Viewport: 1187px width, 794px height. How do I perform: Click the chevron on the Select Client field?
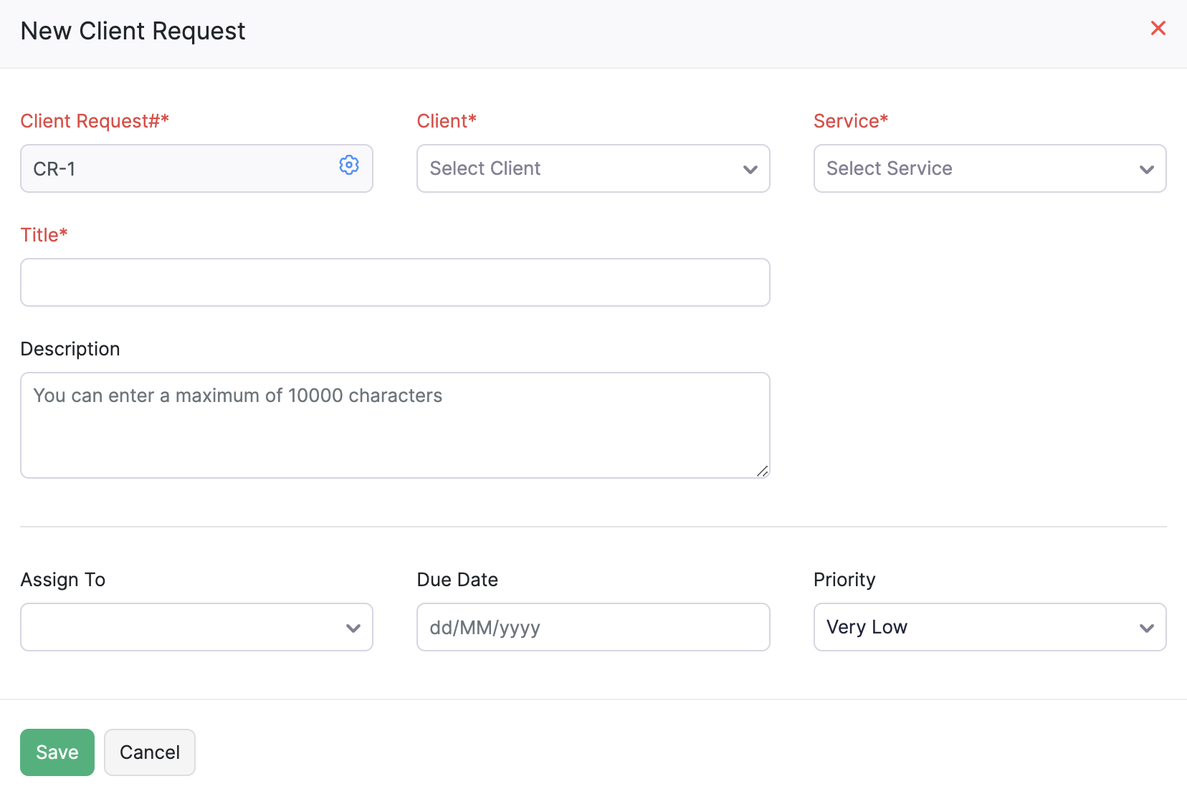pyautogui.click(x=750, y=170)
